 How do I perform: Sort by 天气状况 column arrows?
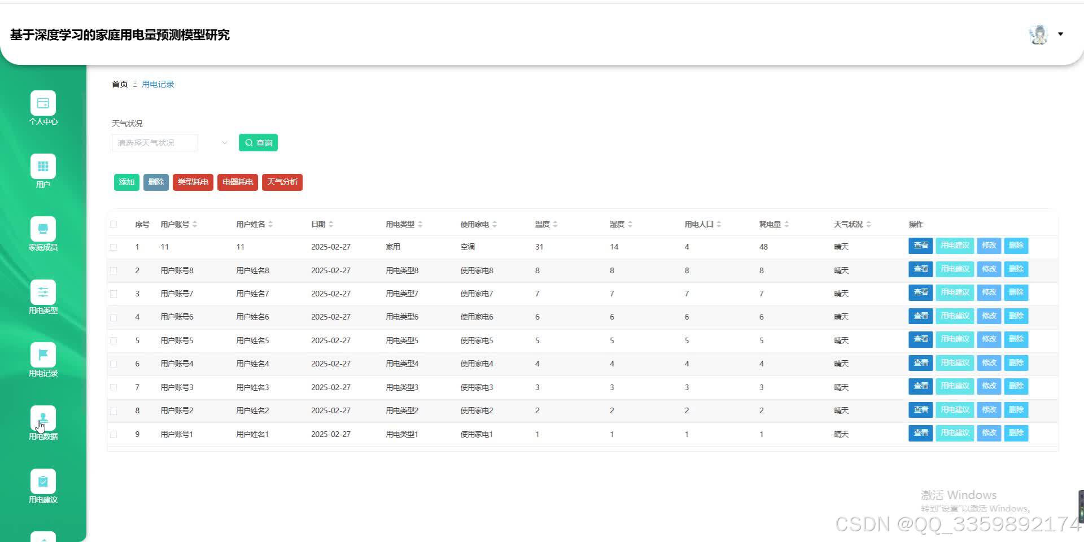pos(868,224)
